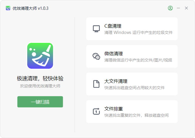The image size is (195, 138).
Task: Open the 微信清理 title
Action: 114,53
